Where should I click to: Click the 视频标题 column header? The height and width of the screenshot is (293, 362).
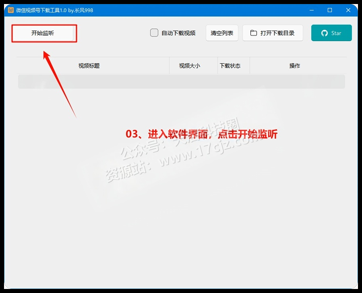pyautogui.click(x=93, y=66)
